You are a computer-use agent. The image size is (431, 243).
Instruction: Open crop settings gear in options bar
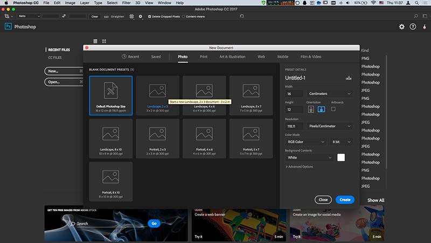pyautogui.click(x=141, y=17)
